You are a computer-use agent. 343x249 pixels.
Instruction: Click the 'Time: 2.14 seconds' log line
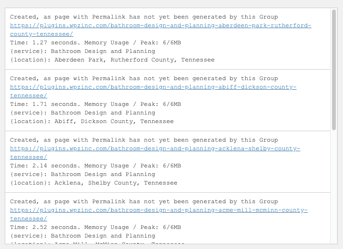point(95,166)
